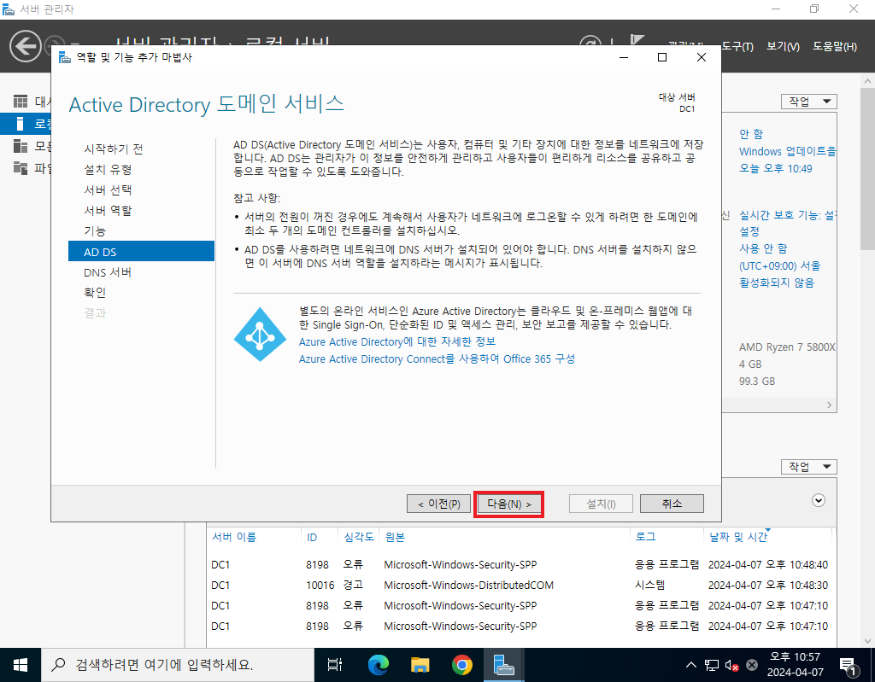
Task: Launch Google Chrome from the taskbar
Action: (x=461, y=665)
